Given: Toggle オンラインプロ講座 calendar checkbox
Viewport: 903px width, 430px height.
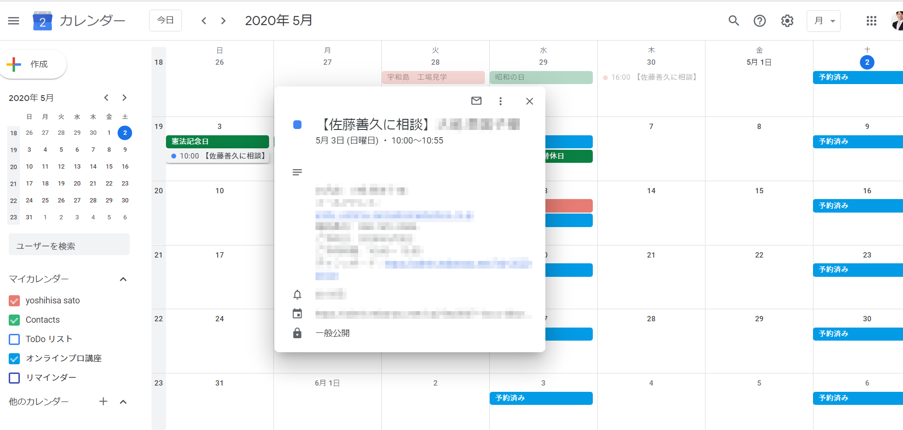Looking at the screenshot, I should (15, 358).
